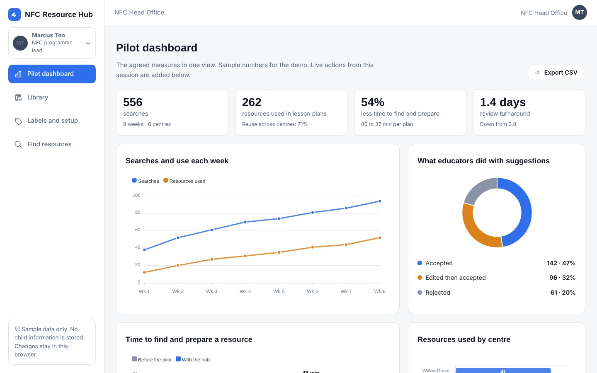This screenshot has height=373, width=597.
Task: Click the 556 searches card
Action: (x=172, y=112)
